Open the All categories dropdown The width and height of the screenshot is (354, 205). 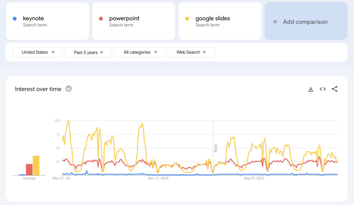(x=140, y=52)
